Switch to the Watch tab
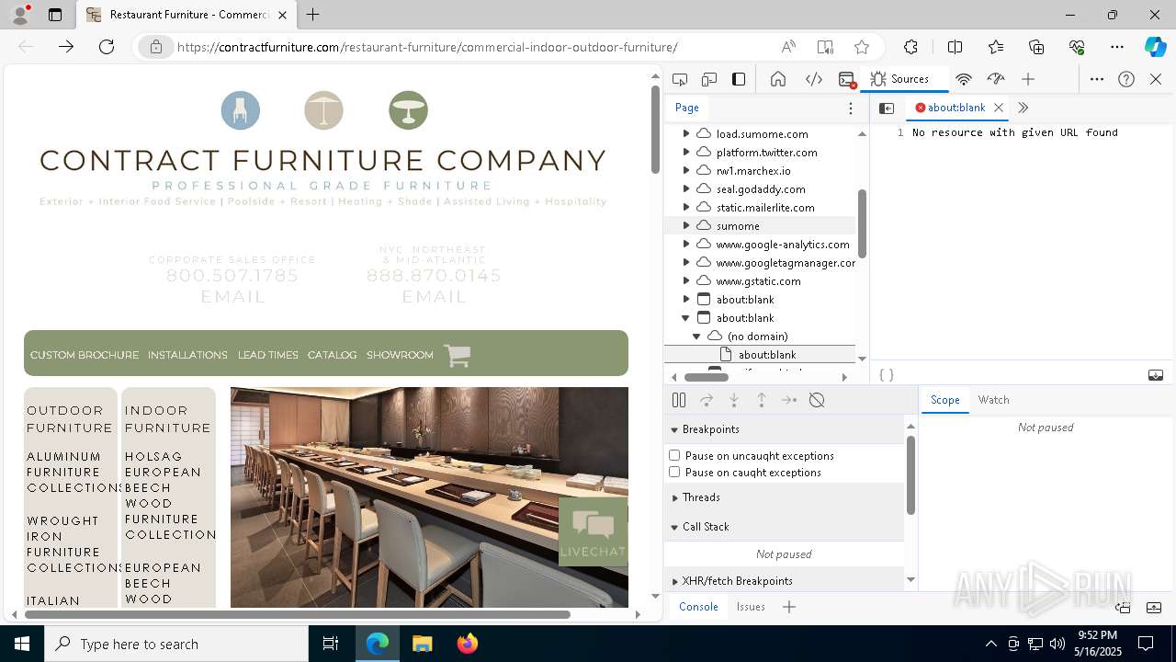 pyautogui.click(x=993, y=400)
